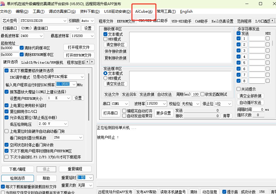Toggle 本次下载需要修改硬件选项 checkbox
Image resolution: width=276 pixels, height=194 pixels.
[6, 71]
